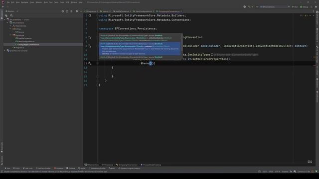The height and width of the screenshot is (179, 319).
Task: Select Pessoa.cs file in Entities folder
Action: coord(20,32)
